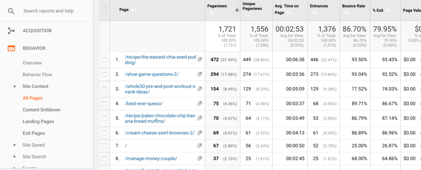Open help icon under Pageviews header
The width and height of the screenshot is (421, 170).
(x=212, y=12)
